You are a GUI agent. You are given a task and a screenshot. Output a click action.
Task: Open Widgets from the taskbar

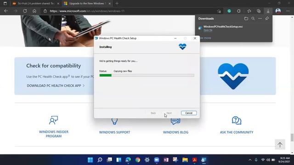(x=119, y=160)
